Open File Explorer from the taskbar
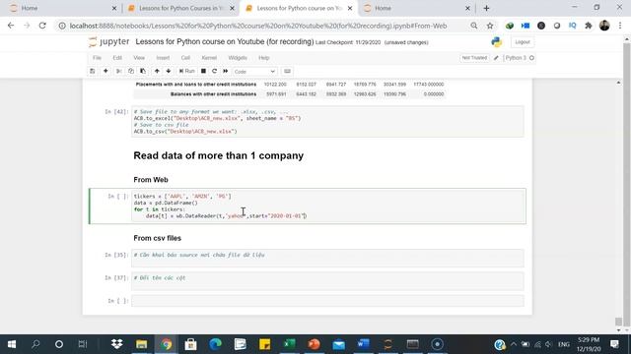631x354 pixels. tap(142, 344)
